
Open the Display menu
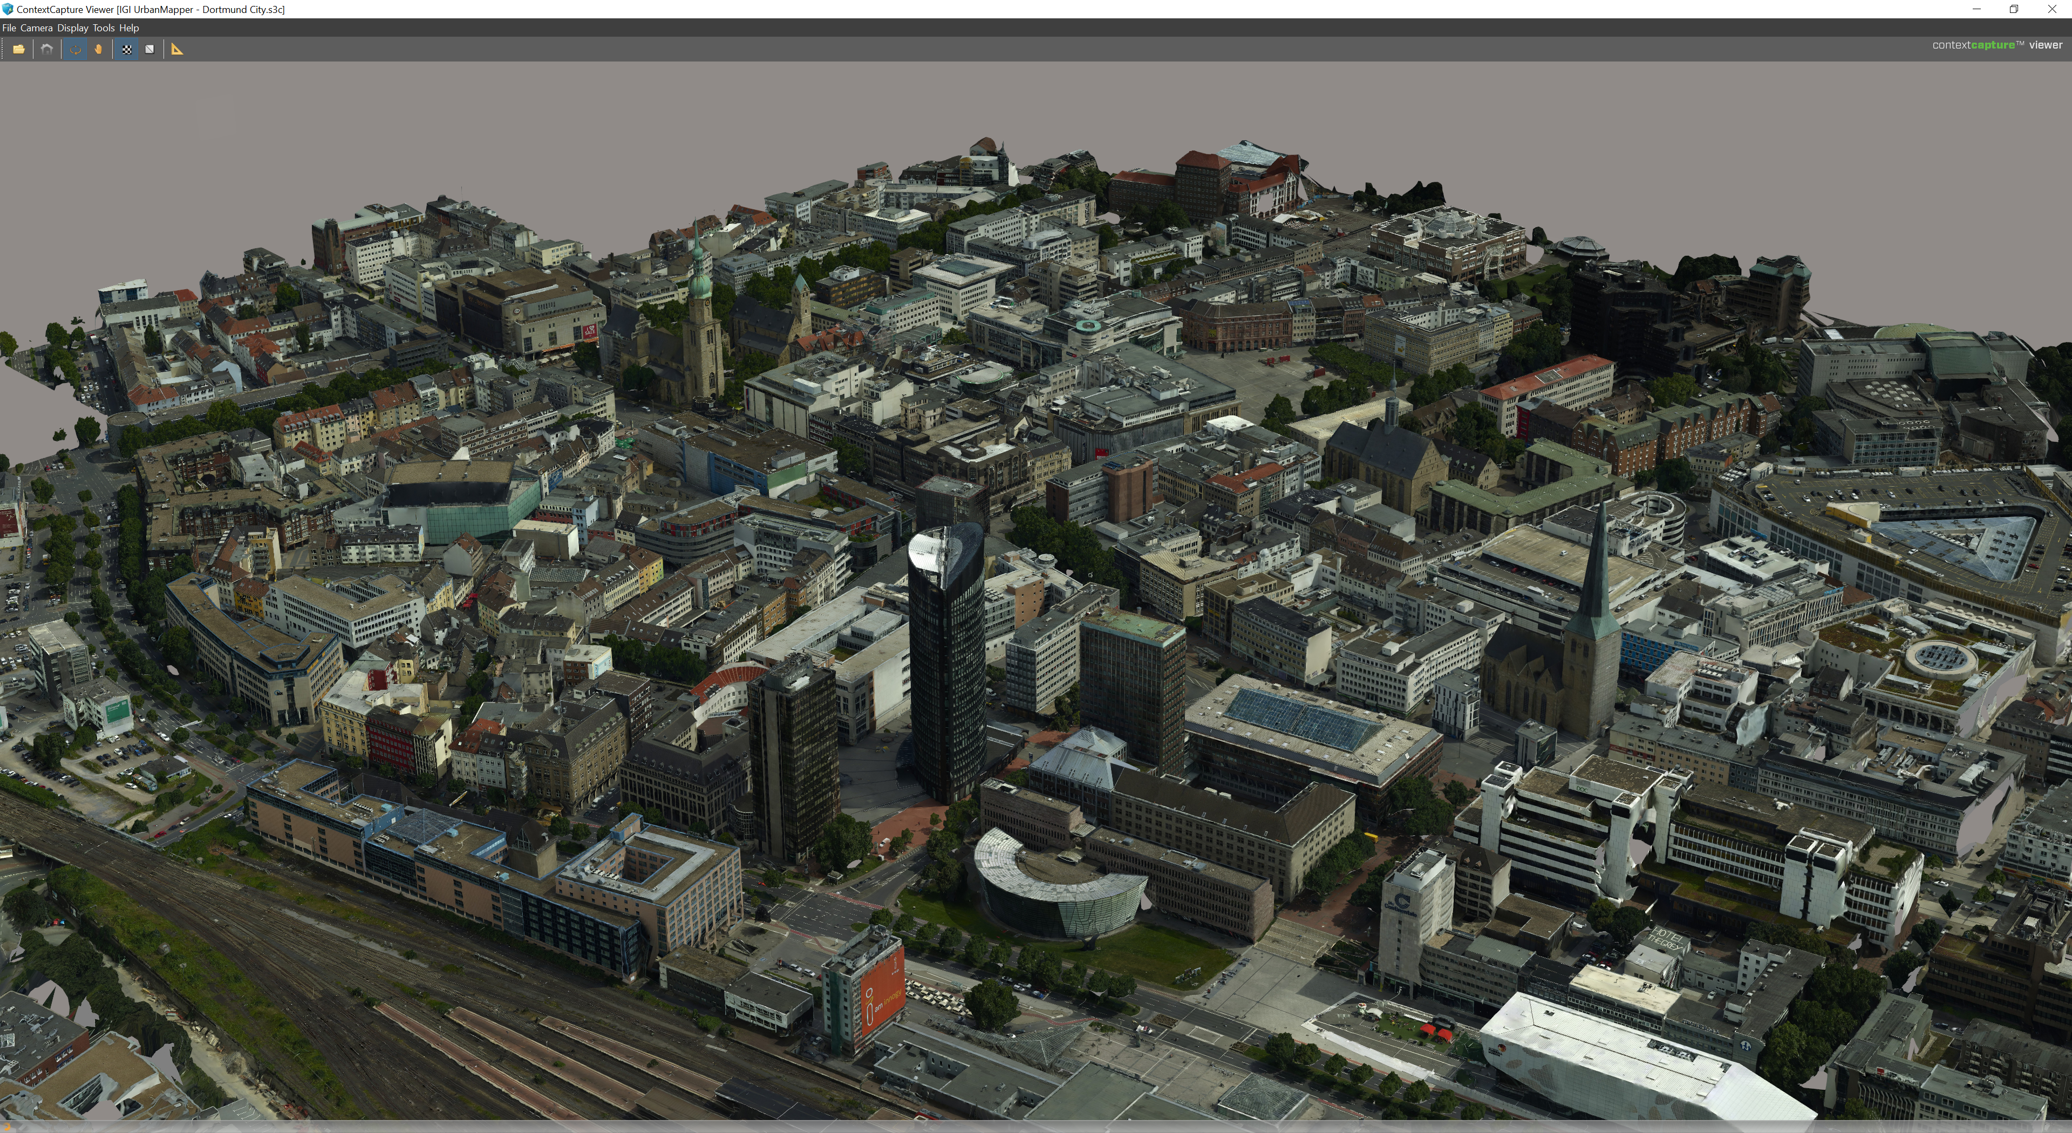click(72, 28)
